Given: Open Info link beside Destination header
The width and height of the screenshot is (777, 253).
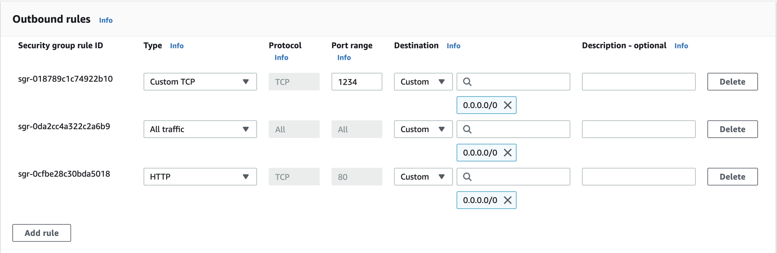Looking at the screenshot, I should coord(453,46).
